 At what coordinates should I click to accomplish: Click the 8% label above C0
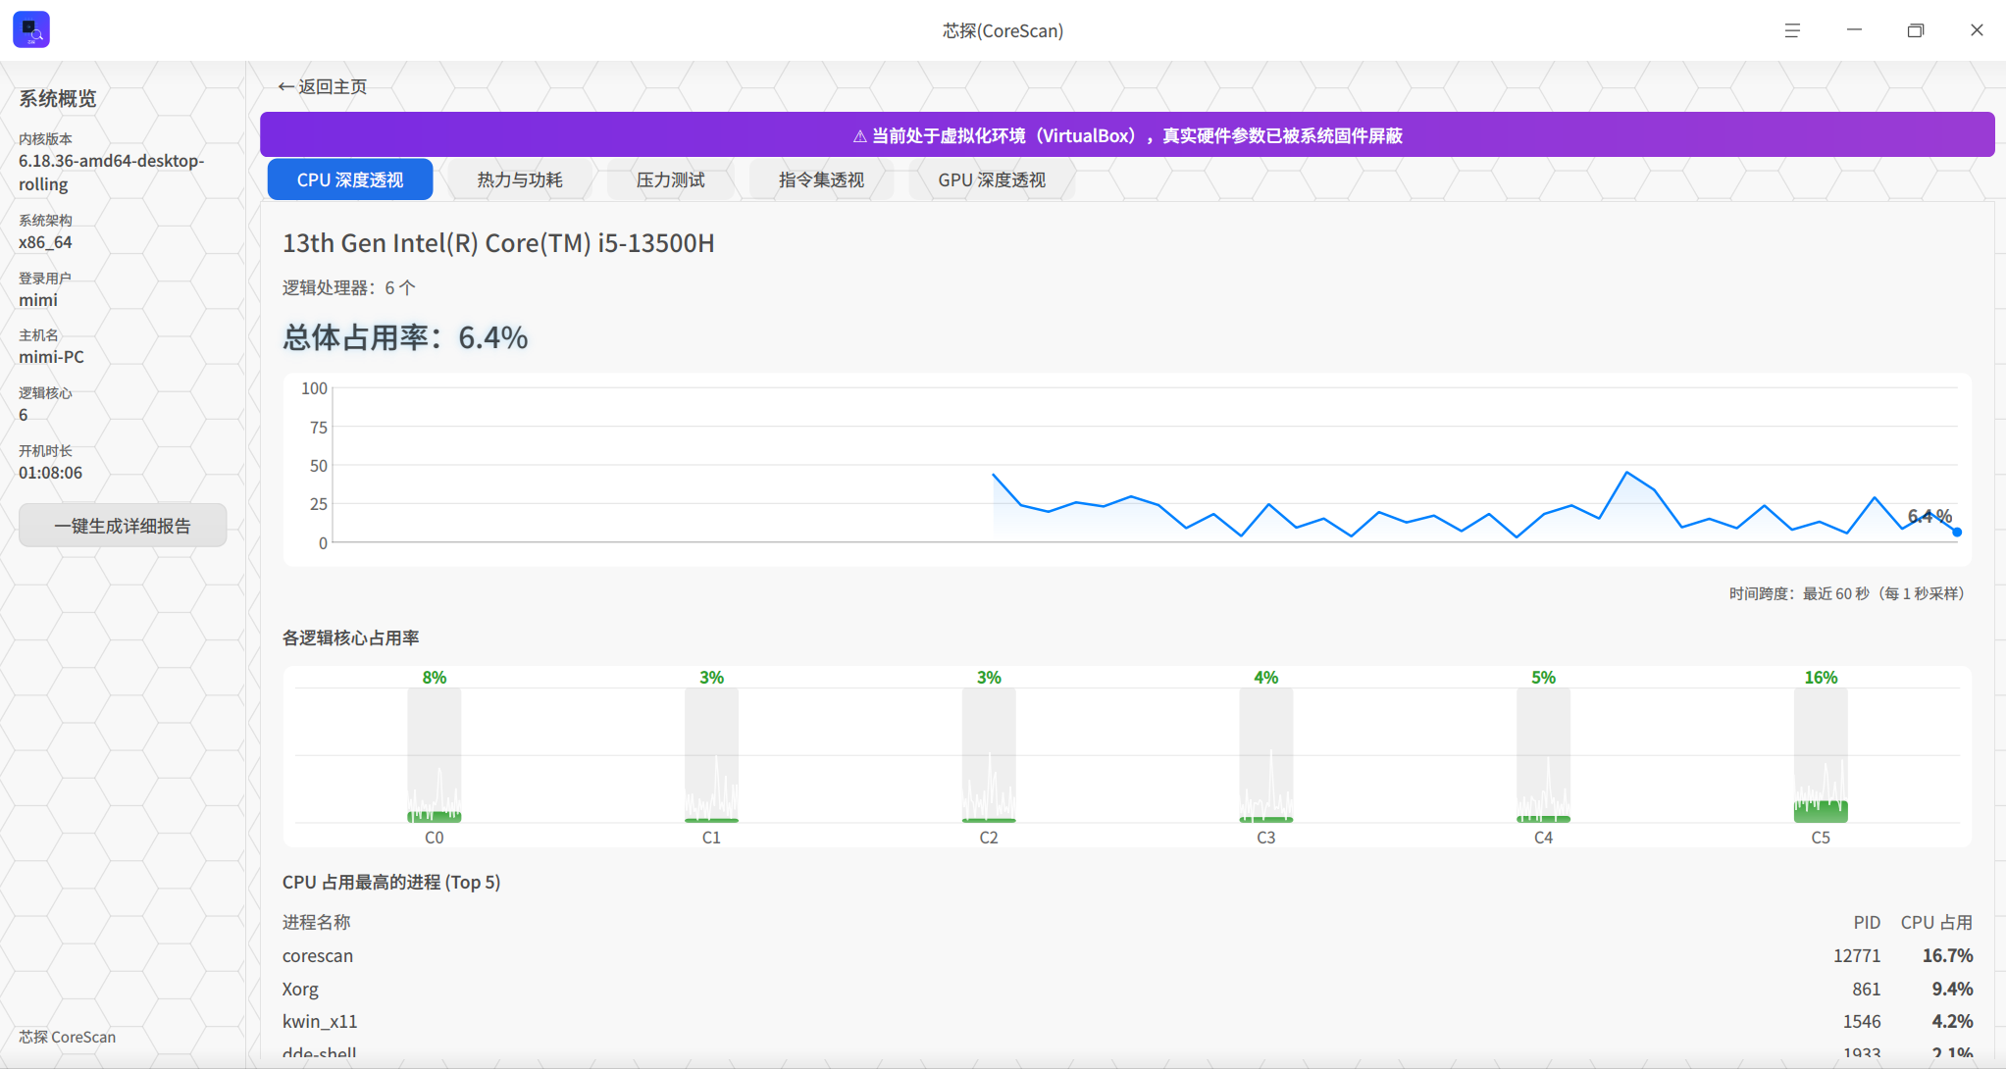tap(435, 678)
